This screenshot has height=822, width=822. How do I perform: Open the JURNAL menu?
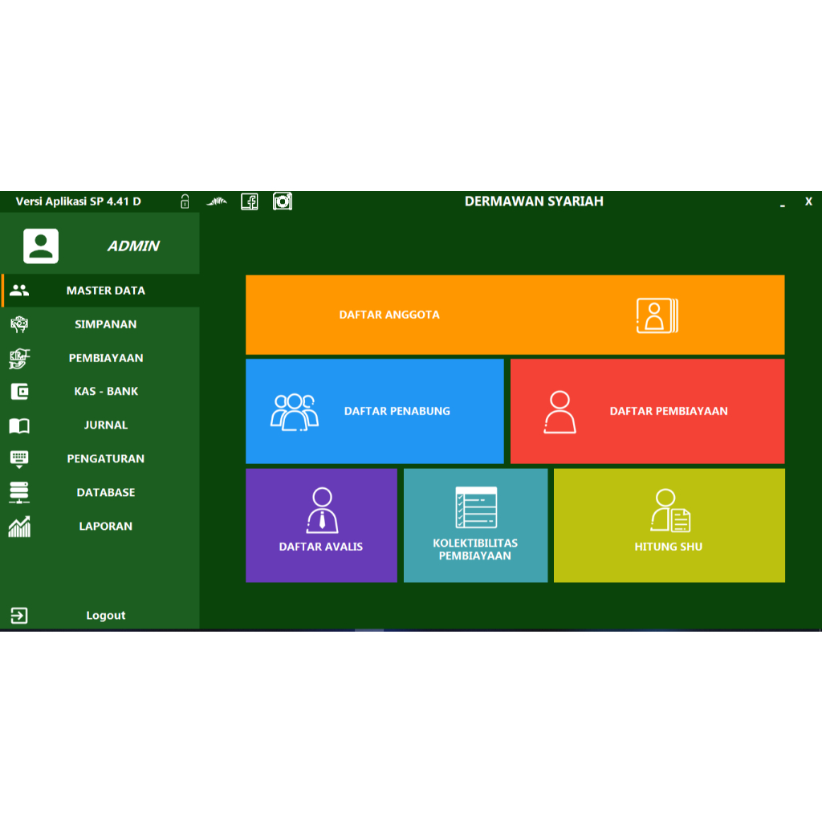point(100,425)
